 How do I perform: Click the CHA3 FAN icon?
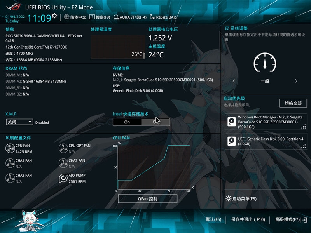[x=10, y=178]
